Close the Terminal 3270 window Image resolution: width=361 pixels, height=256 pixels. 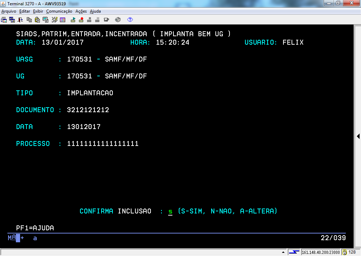pos(352,3)
